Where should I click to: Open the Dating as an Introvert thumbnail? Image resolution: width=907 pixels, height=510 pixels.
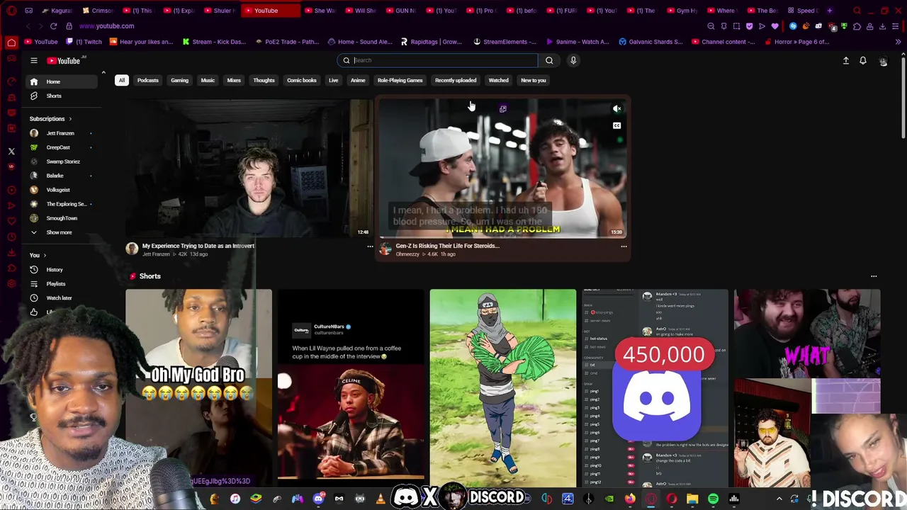pos(249,168)
